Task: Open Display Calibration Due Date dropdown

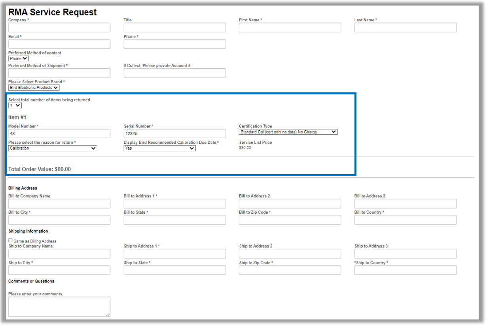Action: (159, 148)
